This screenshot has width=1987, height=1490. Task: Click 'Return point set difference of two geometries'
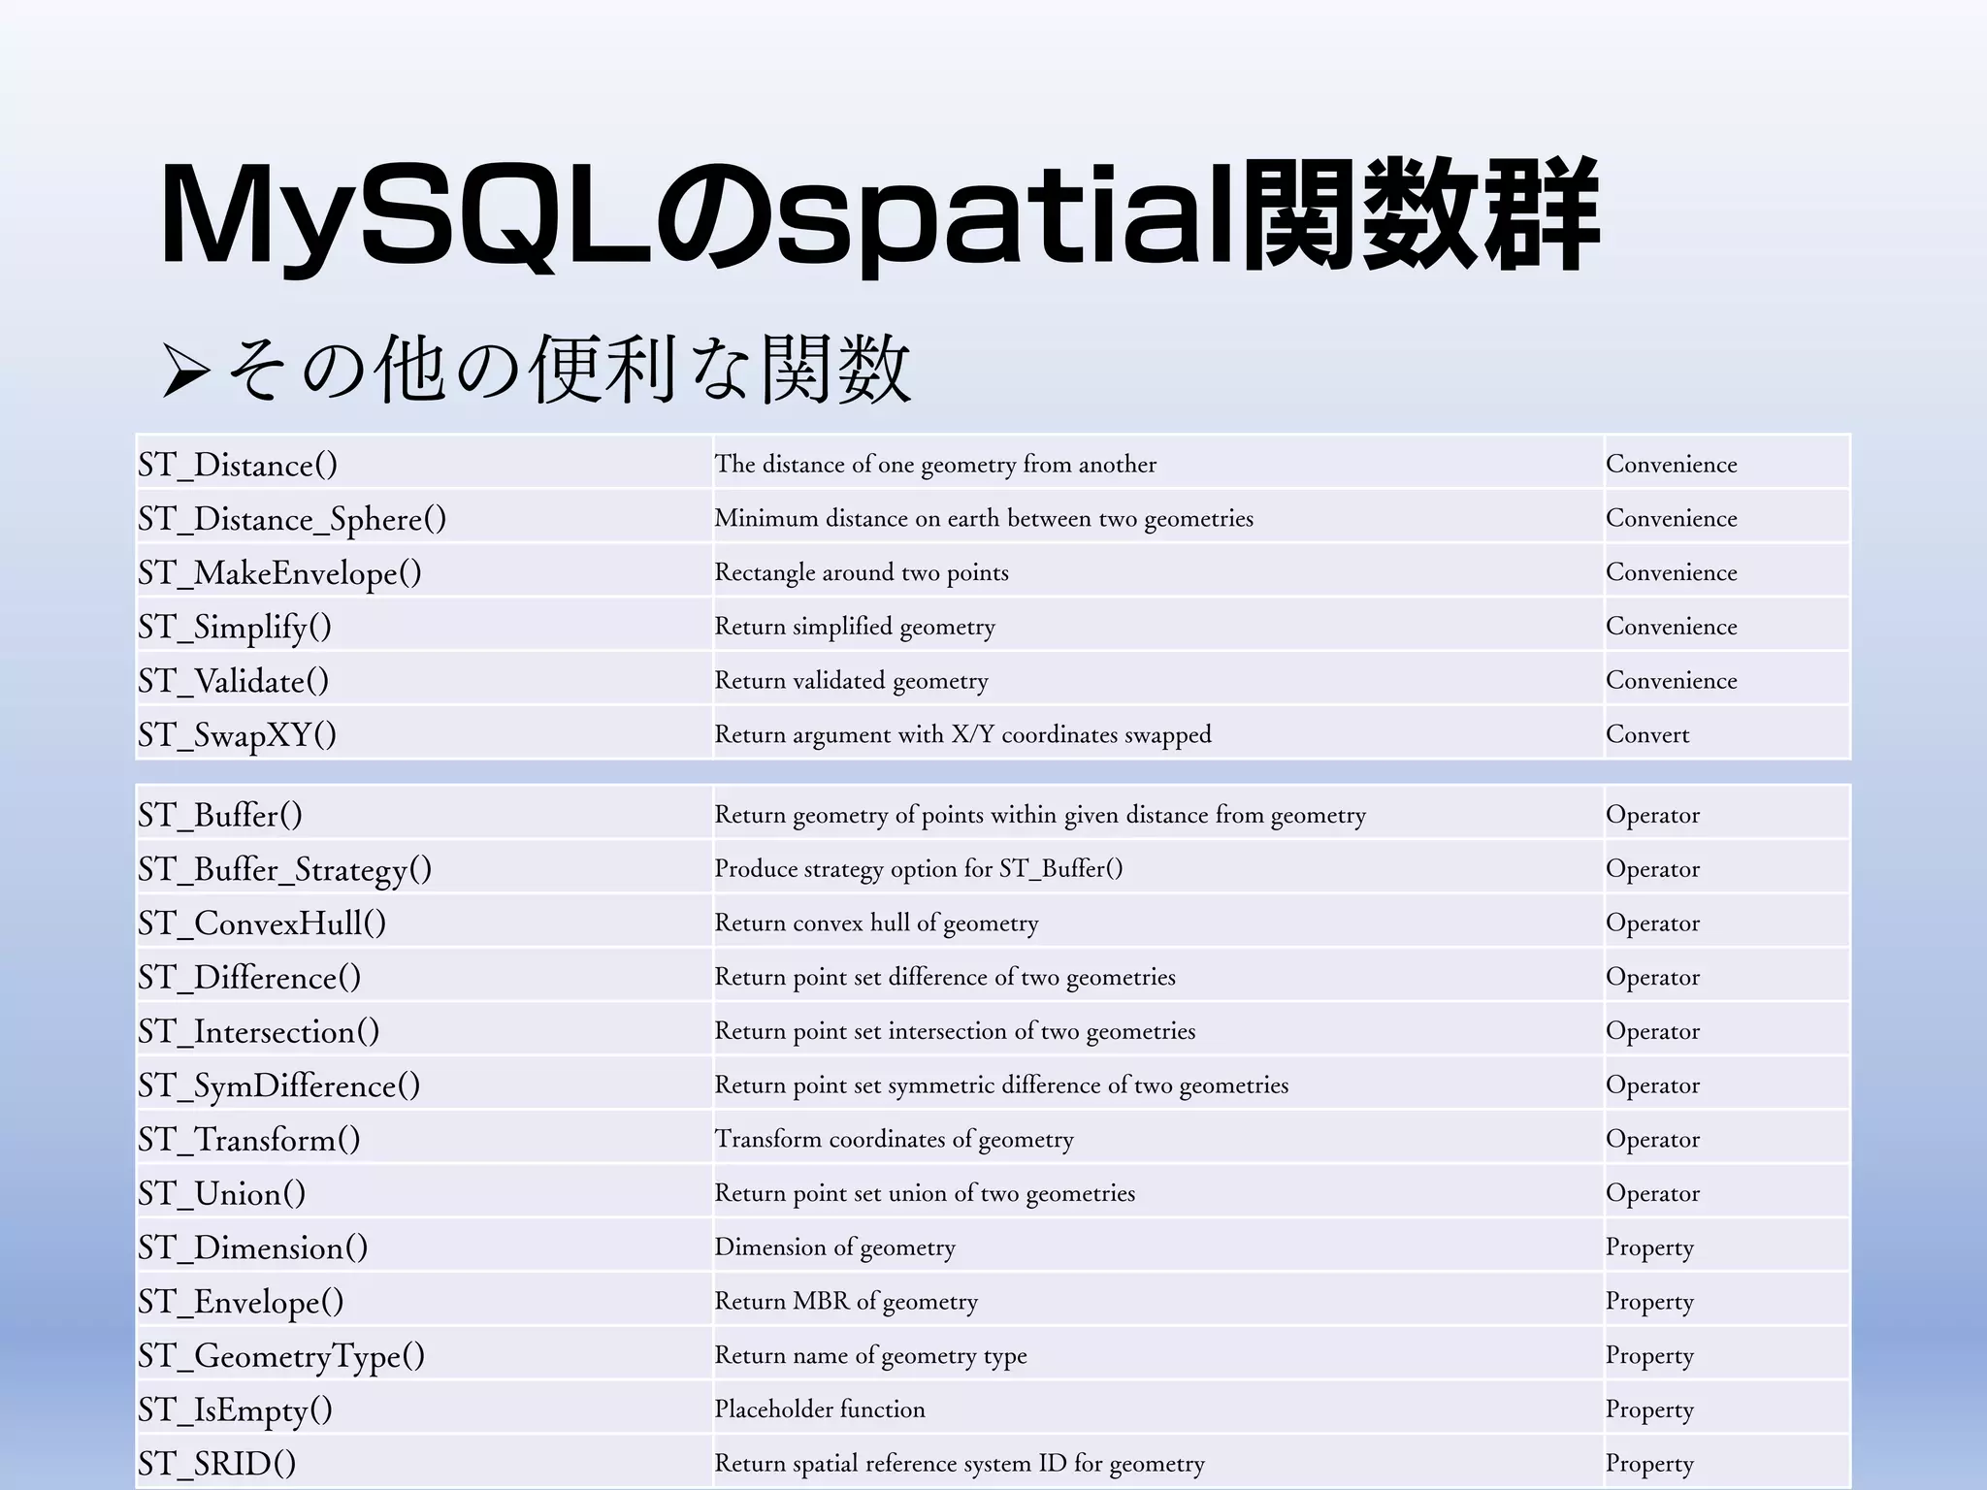tap(945, 978)
